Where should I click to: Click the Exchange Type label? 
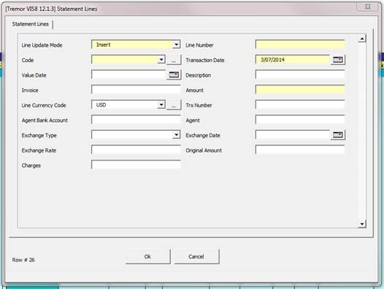[x=39, y=136]
